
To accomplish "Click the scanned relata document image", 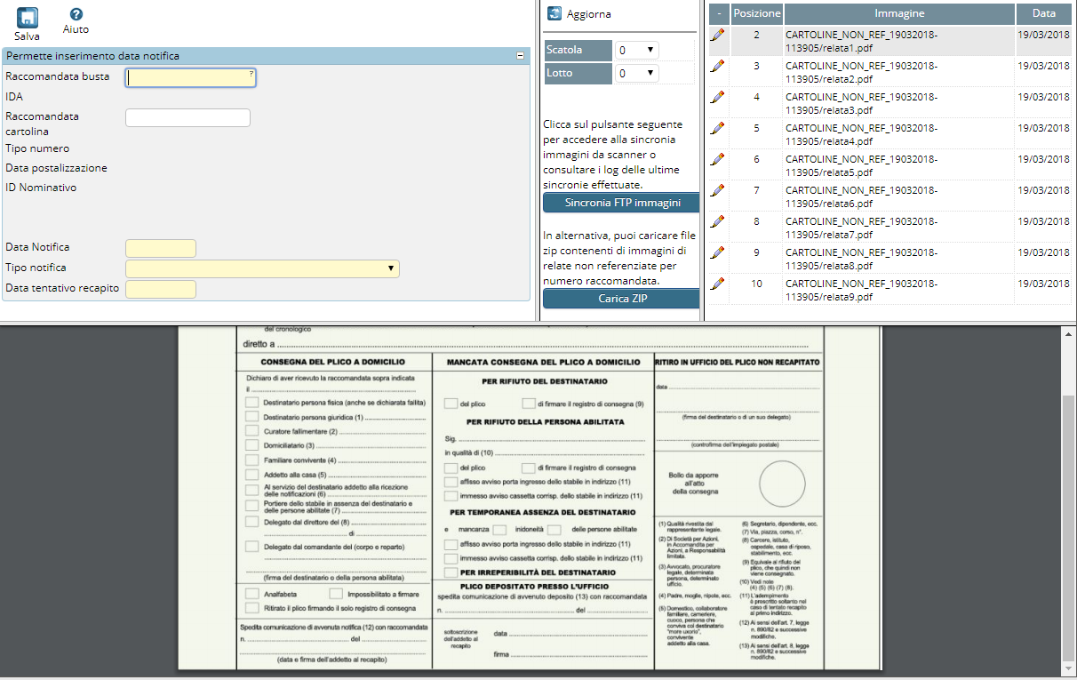I will pyautogui.click(x=530, y=498).
